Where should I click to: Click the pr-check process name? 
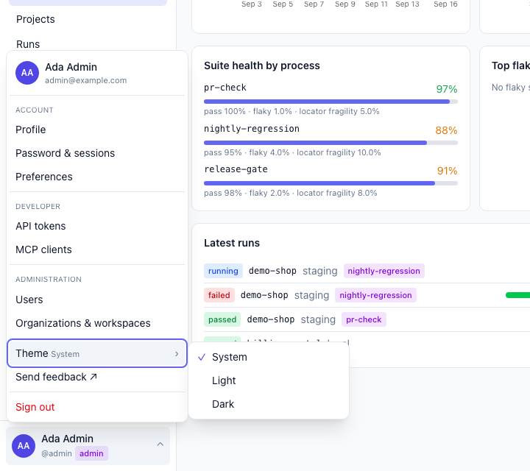(225, 88)
